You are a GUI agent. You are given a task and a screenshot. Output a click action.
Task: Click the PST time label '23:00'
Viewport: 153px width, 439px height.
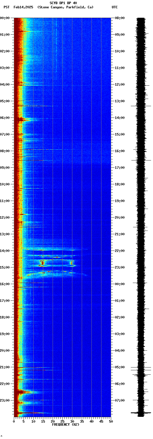tap(5, 400)
